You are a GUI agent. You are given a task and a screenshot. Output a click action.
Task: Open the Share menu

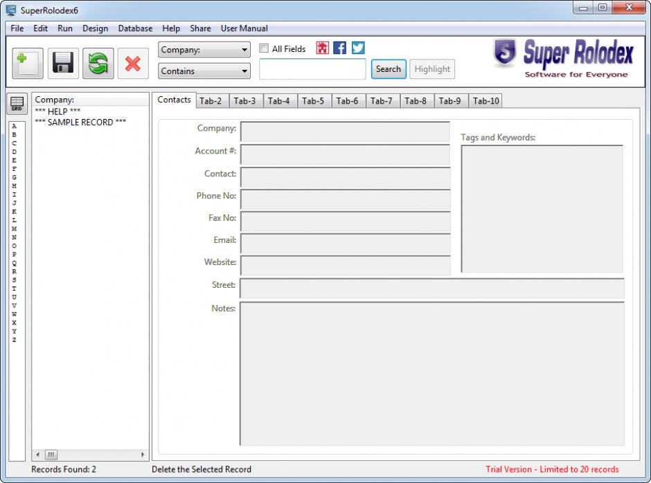click(200, 28)
